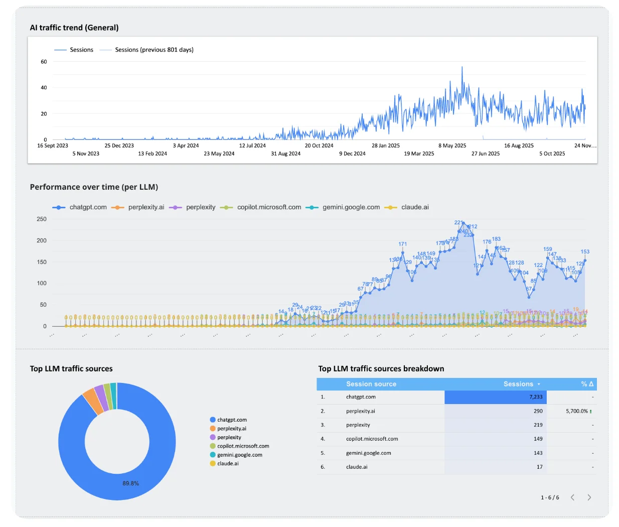Click the 221 peak data point on chart
The width and height of the screenshot is (619, 527).
click(462, 222)
